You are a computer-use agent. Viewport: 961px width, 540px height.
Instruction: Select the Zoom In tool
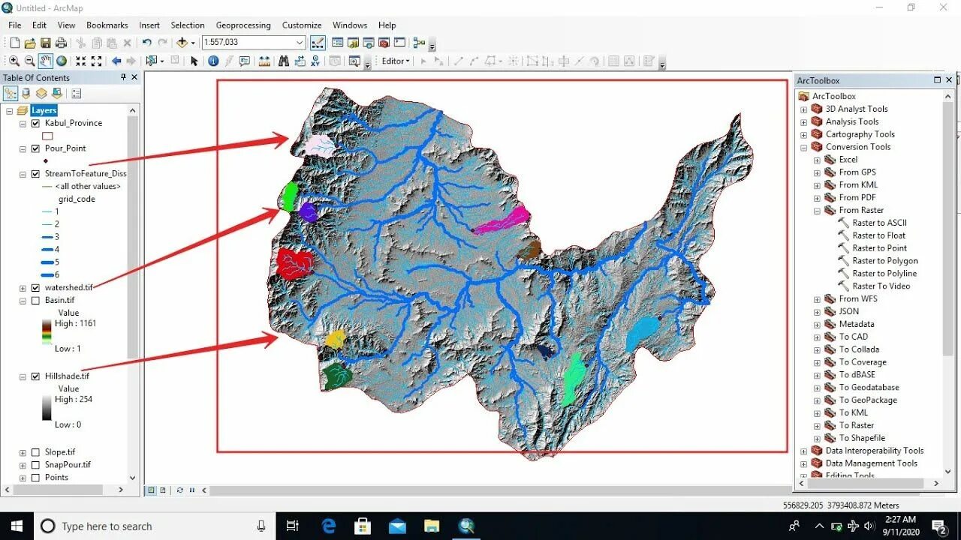point(14,61)
